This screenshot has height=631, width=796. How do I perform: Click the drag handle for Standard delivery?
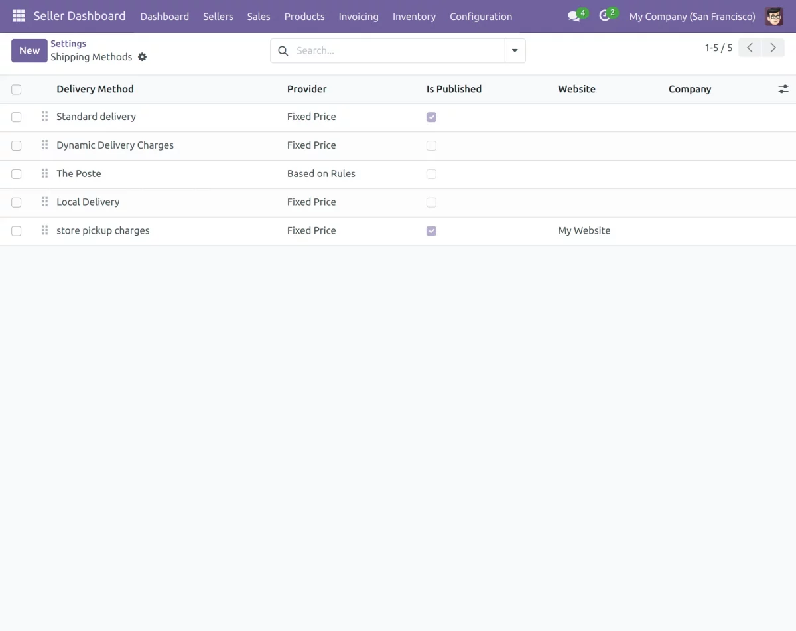[x=44, y=117]
